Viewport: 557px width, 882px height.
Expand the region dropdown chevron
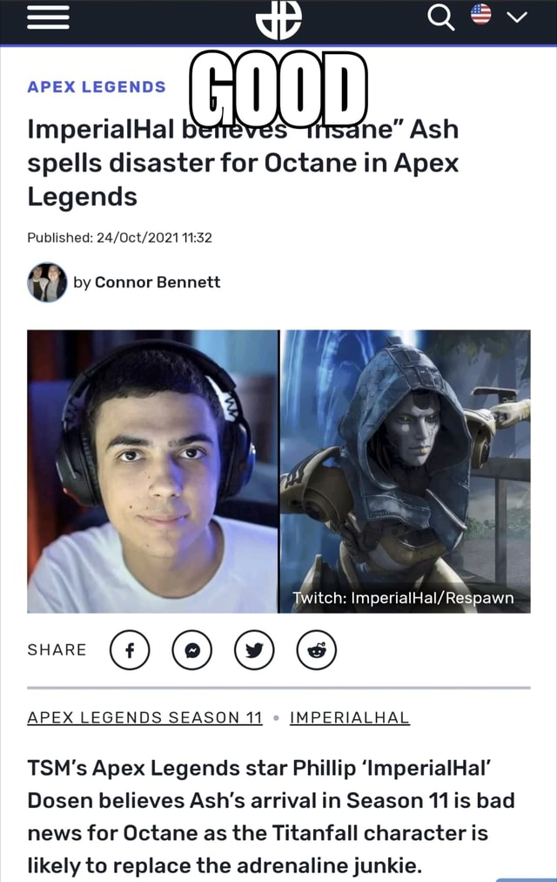tap(517, 17)
